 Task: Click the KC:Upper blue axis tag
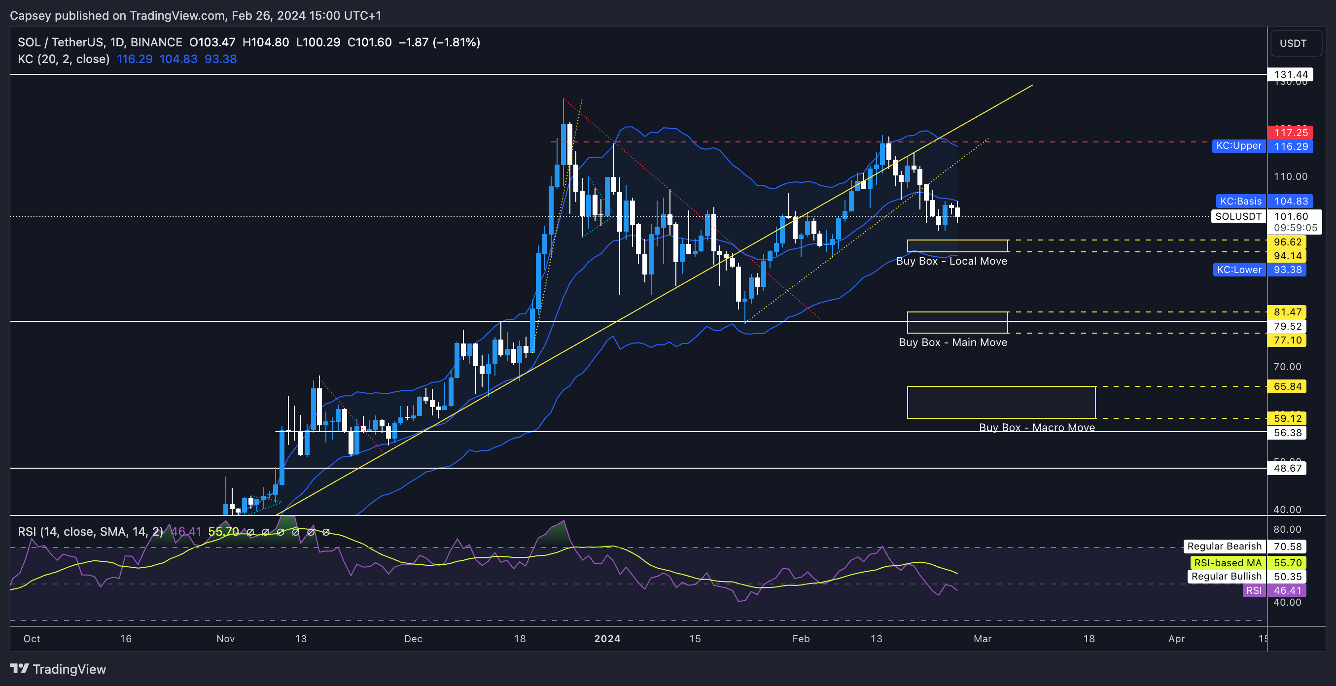[1238, 146]
